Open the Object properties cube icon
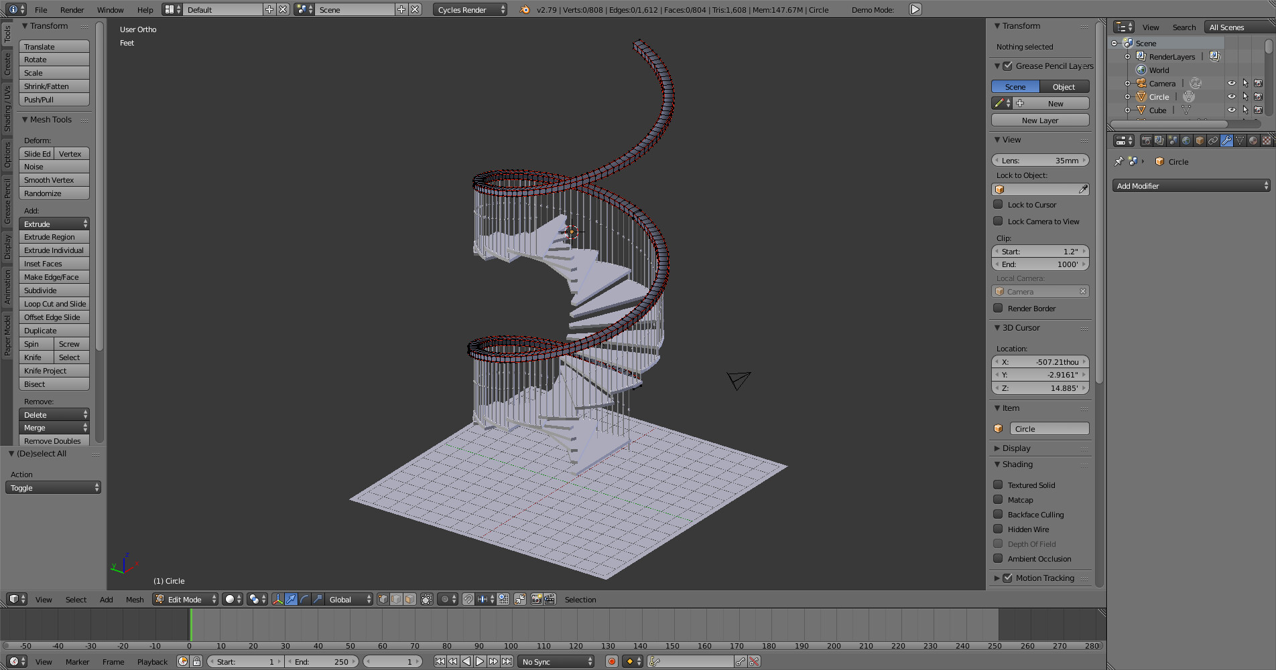Screen dimensions: 1276x670 click(x=1199, y=141)
